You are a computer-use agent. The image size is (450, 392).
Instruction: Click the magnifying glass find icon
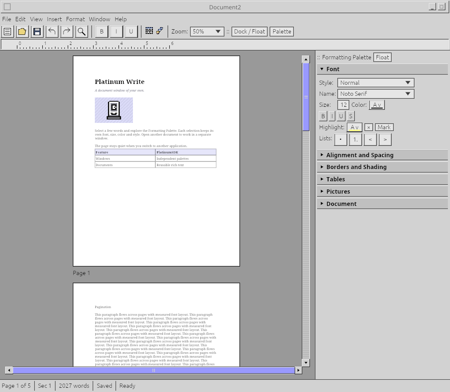pos(82,32)
